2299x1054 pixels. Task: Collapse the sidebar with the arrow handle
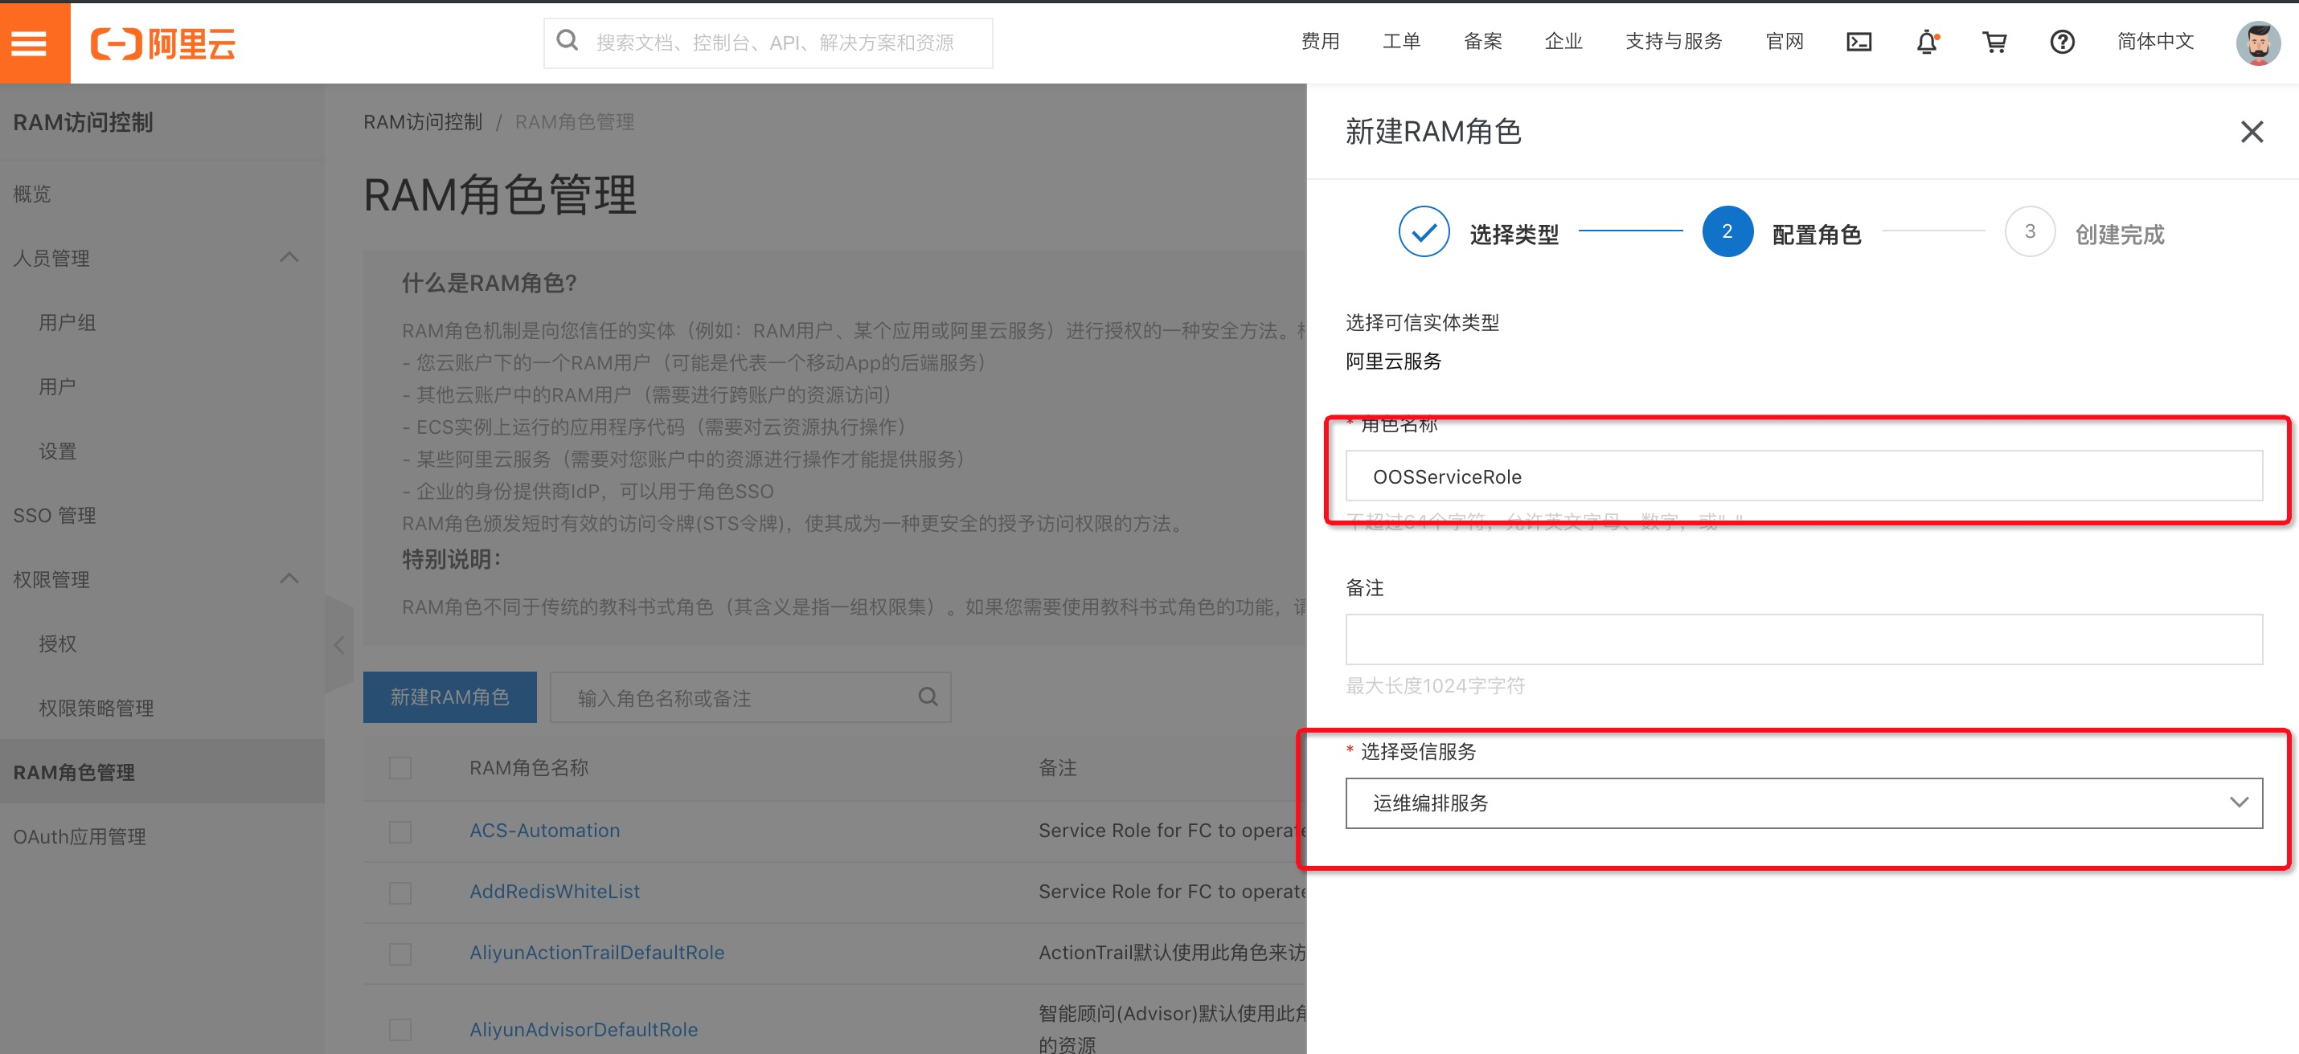click(x=339, y=645)
